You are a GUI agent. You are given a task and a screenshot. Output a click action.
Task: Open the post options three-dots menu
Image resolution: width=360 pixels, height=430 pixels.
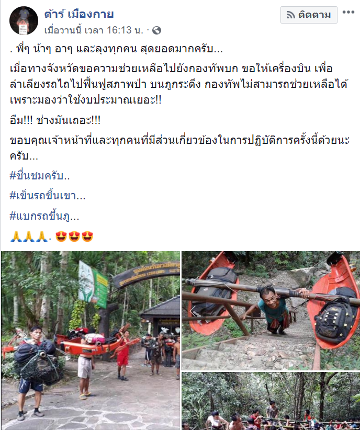pos(348,12)
